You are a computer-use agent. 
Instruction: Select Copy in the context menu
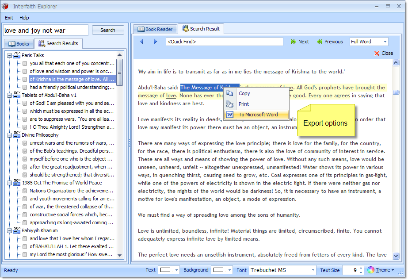click(244, 93)
